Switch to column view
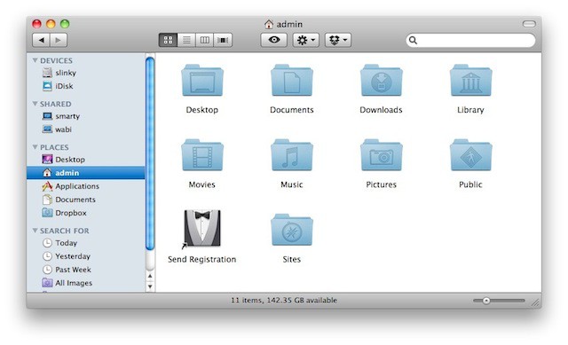Image resolution: width=568 pixels, height=345 pixels. tap(205, 40)
